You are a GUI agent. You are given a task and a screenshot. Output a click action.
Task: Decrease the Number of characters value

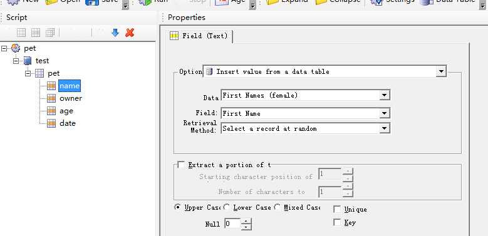pos(348,194)
